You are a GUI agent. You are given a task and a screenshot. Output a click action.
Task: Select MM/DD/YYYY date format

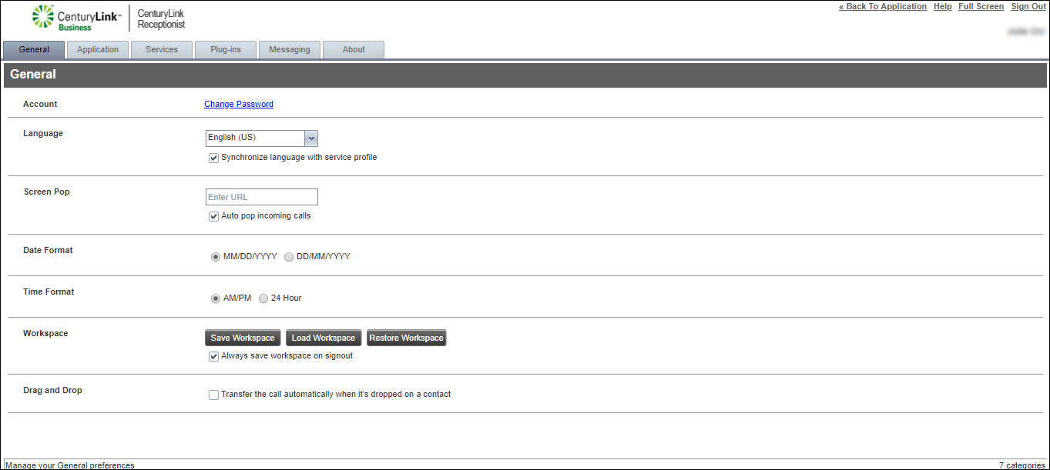pos(216,257)
